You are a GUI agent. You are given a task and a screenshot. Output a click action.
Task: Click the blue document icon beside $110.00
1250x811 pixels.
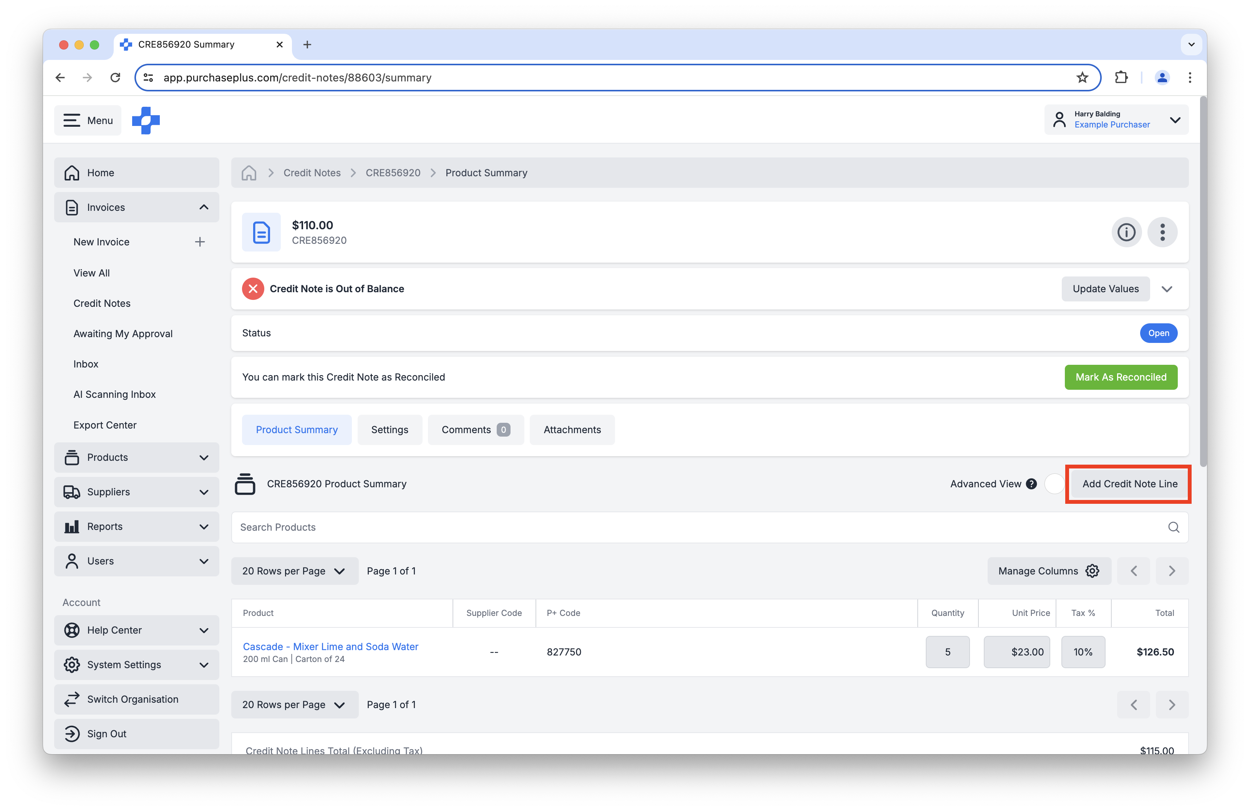click(x=261, y=232)
